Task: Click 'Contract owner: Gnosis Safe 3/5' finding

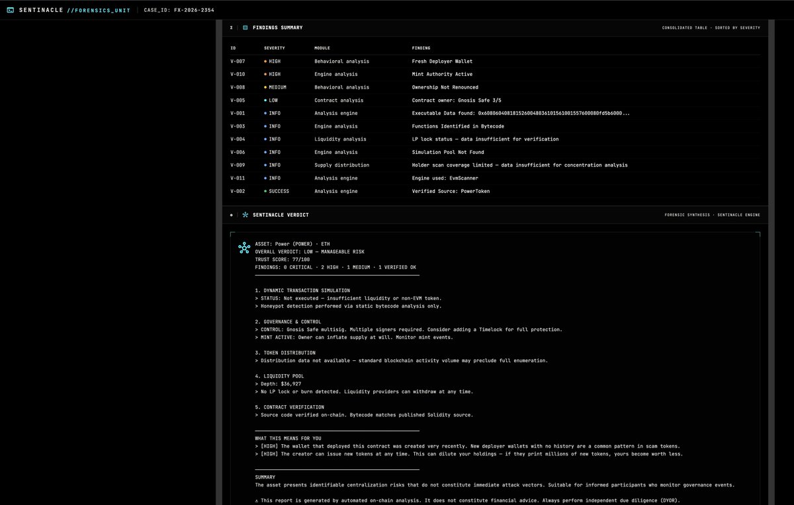Action: click(457, 100)
